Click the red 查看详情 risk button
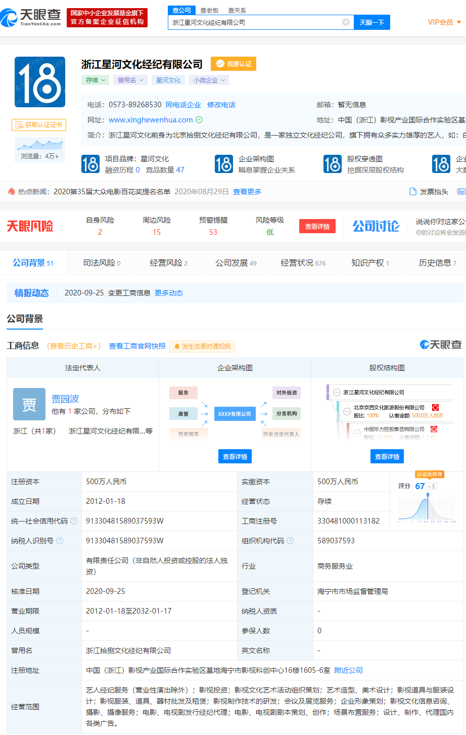 pyautogui.click(x=317, y=226)
